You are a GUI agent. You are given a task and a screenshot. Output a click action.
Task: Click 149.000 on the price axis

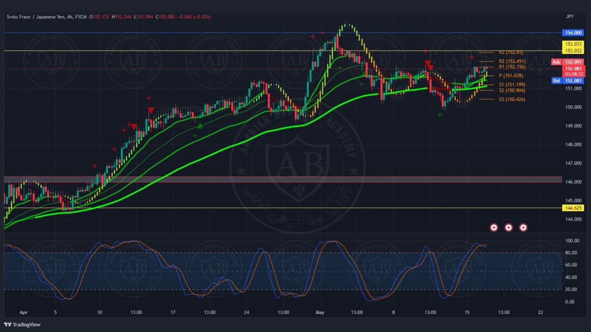tap(573, 126)
